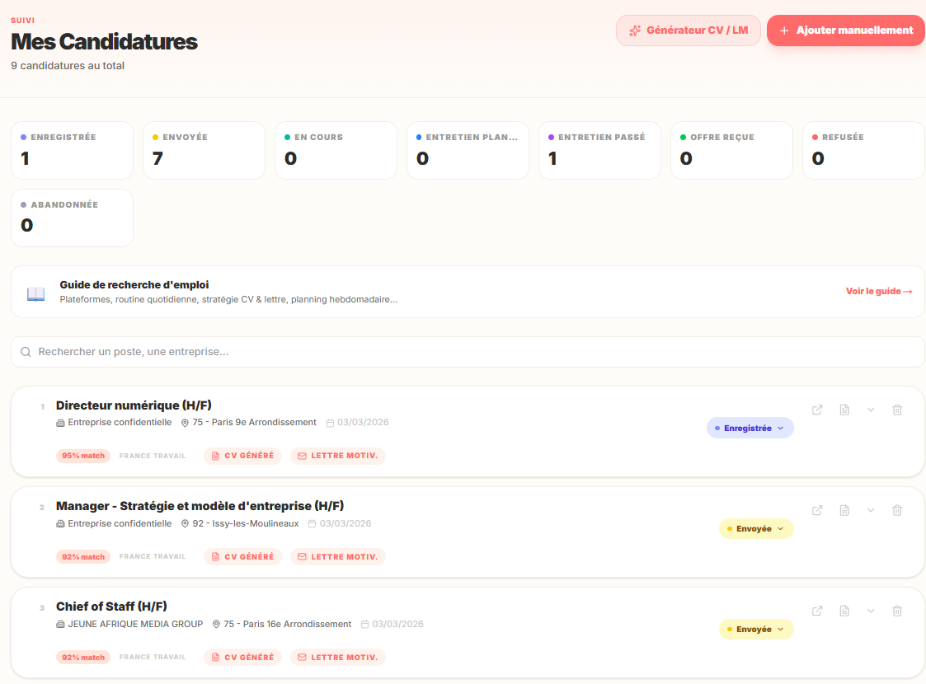Image resolution: width=926 pixels, height=684 pixels.
Task: Delete the Manager Stratégie application
Action: click(897, 510)
